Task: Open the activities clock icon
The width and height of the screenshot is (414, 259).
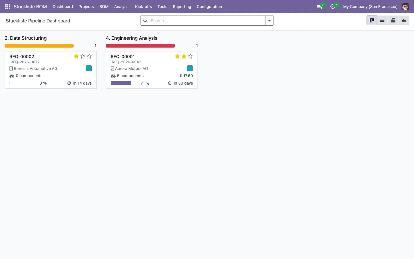Action: point(333,7)
